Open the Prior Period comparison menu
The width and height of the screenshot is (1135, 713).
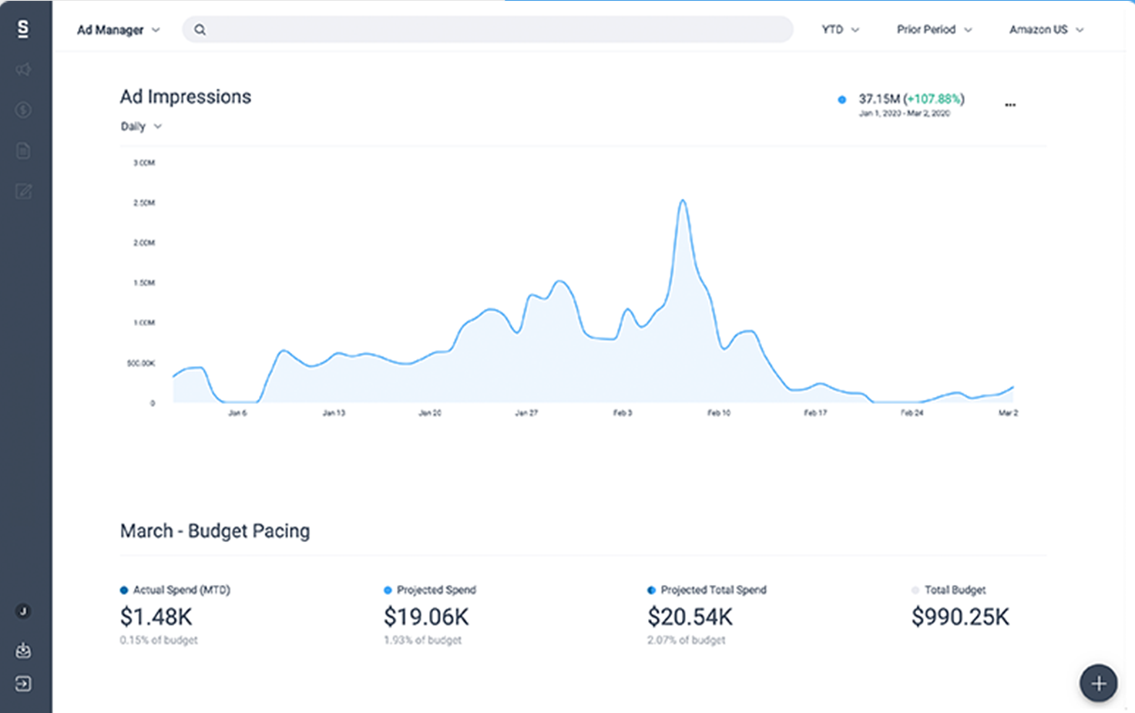tap(934, 29)
